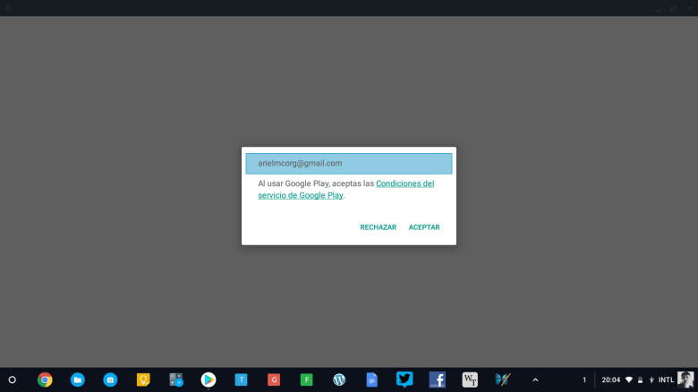Open the WT app icon on the shelf

click(x=470, y=380)
